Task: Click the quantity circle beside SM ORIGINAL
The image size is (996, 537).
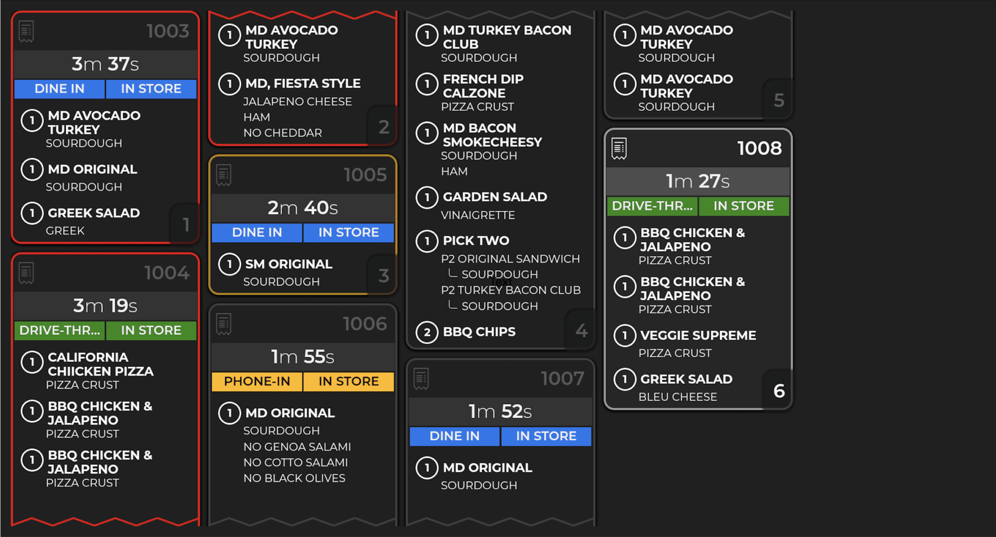Action: [x=229, y=264]
